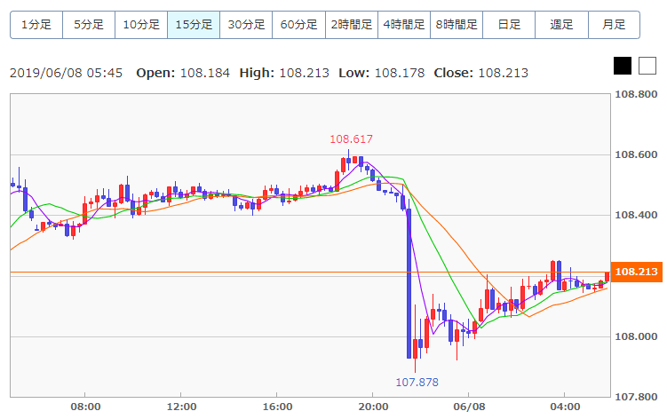Switch to the 1分足 timeframe tab
667x419 pixels.
[36, 25]
